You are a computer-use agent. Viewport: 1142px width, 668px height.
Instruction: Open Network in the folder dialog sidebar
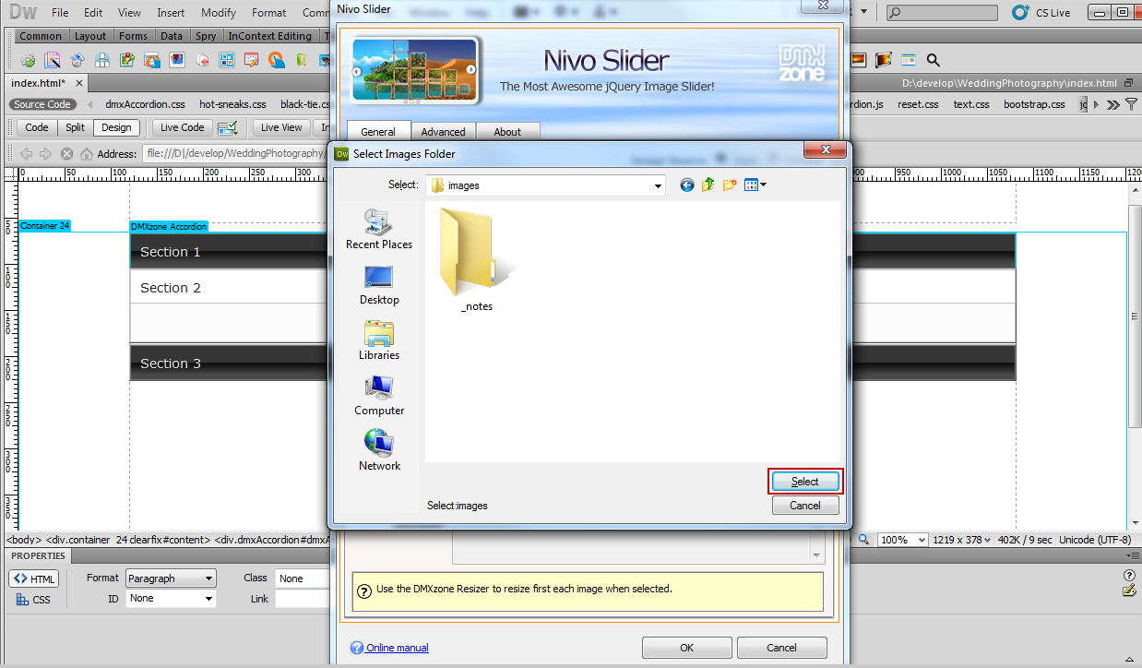tap(379, 451)
